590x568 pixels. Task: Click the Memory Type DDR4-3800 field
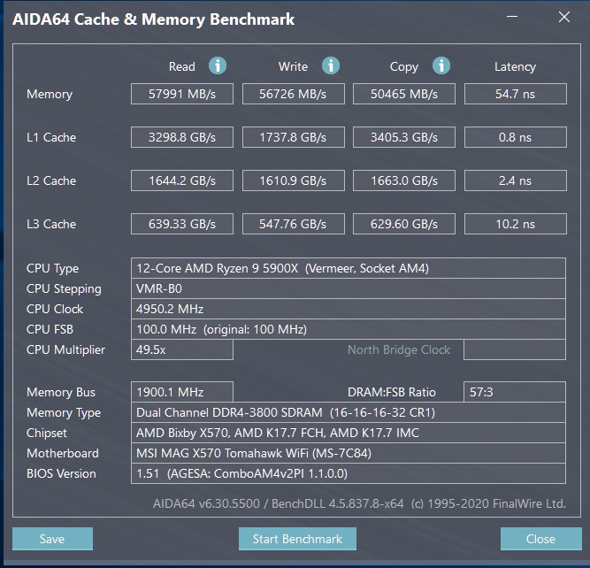point(348,412)
